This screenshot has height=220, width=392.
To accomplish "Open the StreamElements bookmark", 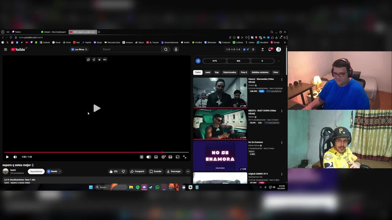I will pos(170,42).
